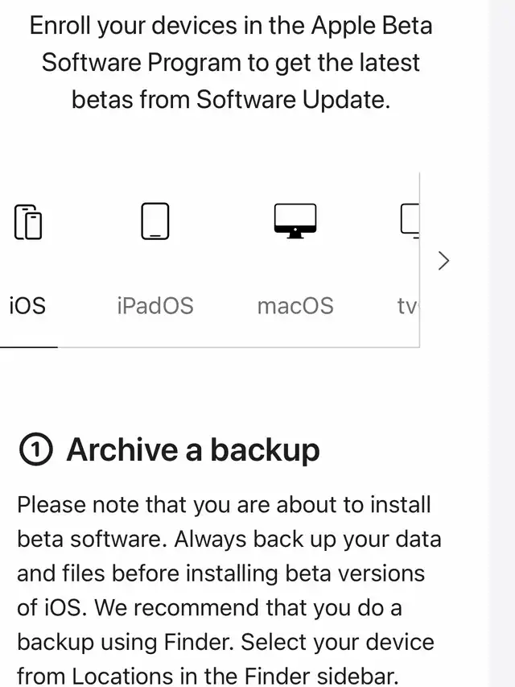The width and height of the screenshot is (515, 687).
Task: Click the "and files before installing beta versions" line
Action: [221, 574]
